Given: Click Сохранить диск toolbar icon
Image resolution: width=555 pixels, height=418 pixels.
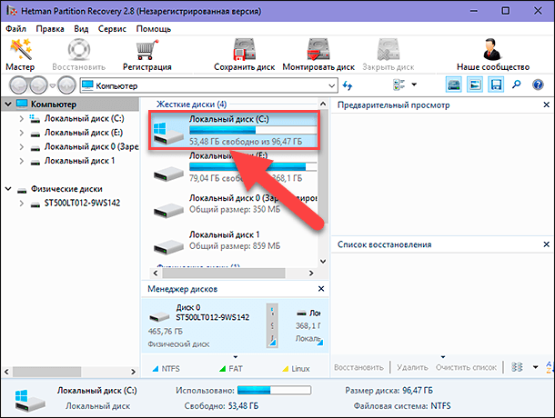Looking at the screenshot, I should coord(244,49).
